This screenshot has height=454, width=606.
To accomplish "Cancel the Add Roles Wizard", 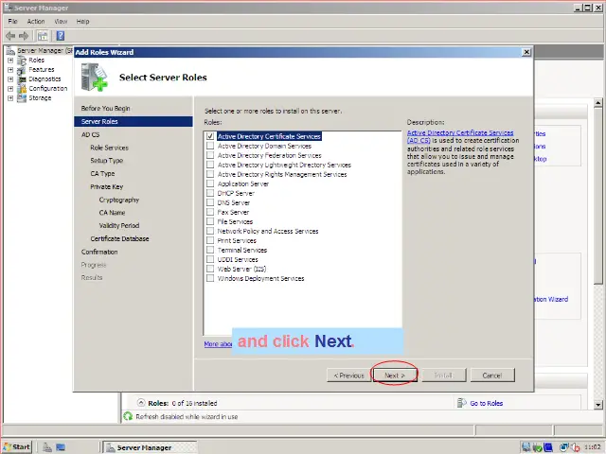I will coord(492,375).
